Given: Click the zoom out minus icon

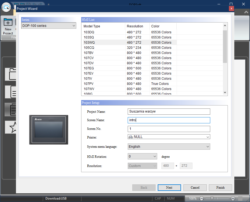Looking at the screenshot, I should click(202, 198).
